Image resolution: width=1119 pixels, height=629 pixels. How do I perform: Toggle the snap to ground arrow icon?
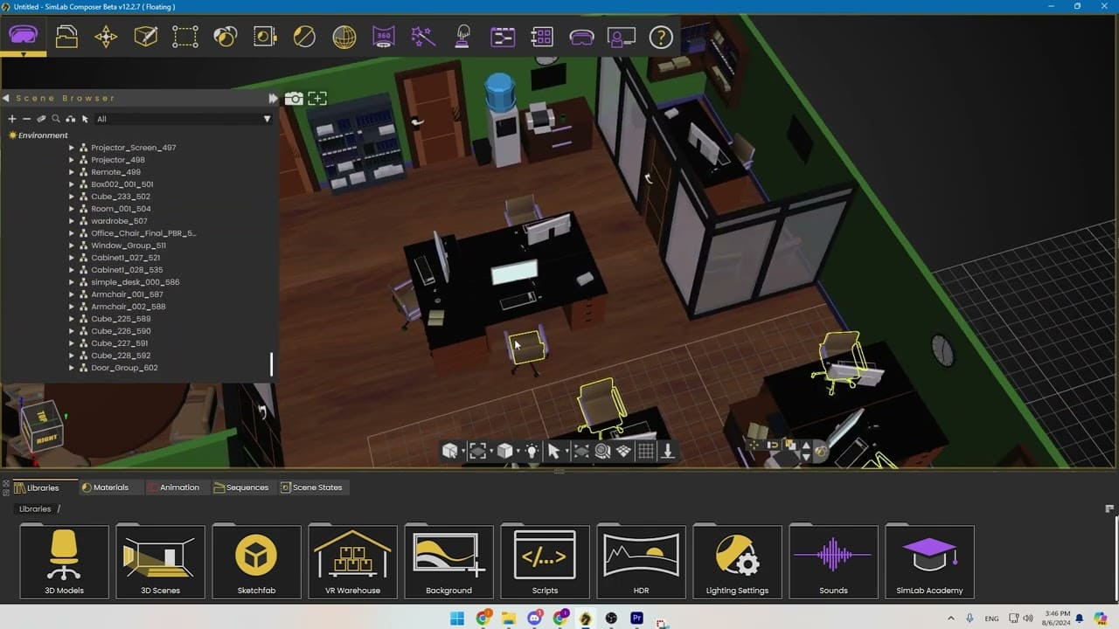[x=668, y=451]
